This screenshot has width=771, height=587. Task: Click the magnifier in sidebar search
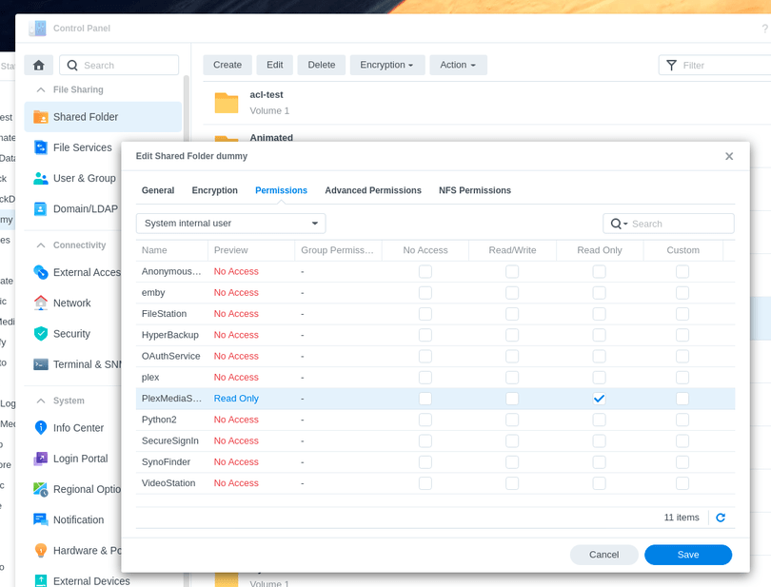click(72, 66)
